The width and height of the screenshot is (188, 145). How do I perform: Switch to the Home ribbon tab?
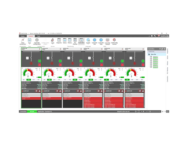coord(23,36)
